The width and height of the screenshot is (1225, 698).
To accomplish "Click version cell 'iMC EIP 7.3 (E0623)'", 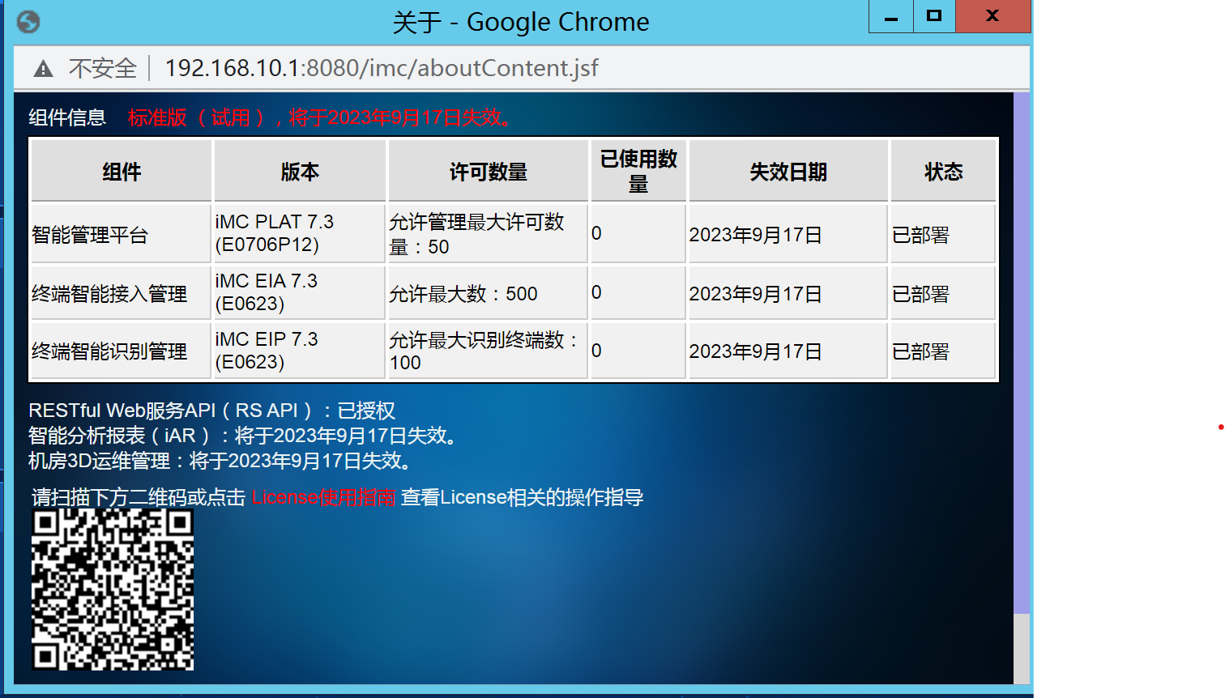I will [300, 351].
